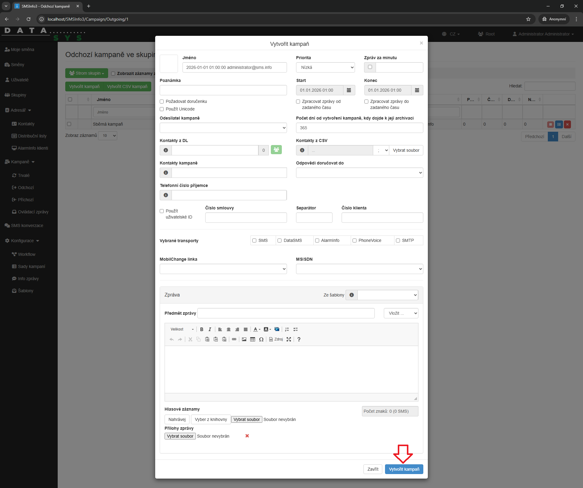
Task: Open the Ze šablony template dropdown
Action: click(388, 295)
